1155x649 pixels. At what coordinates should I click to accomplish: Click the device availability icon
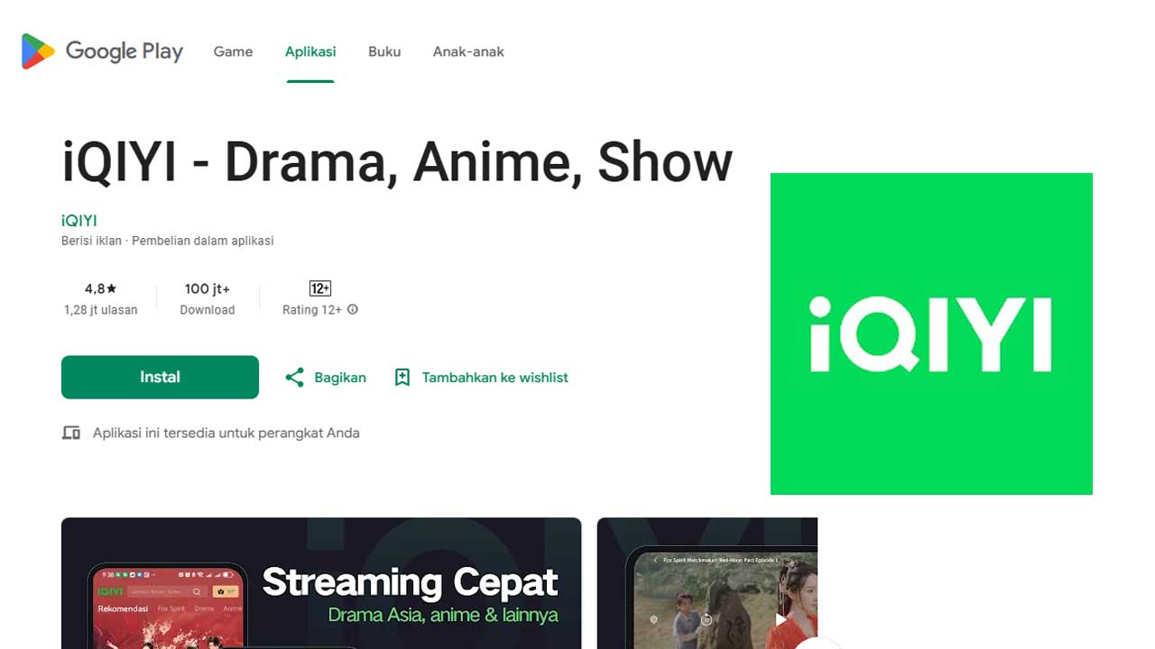click(x=71, y=433)
